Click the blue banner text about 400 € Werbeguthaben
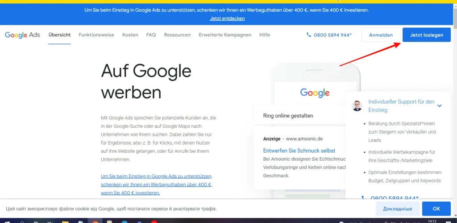457x223 pixels. pos(227,10)
